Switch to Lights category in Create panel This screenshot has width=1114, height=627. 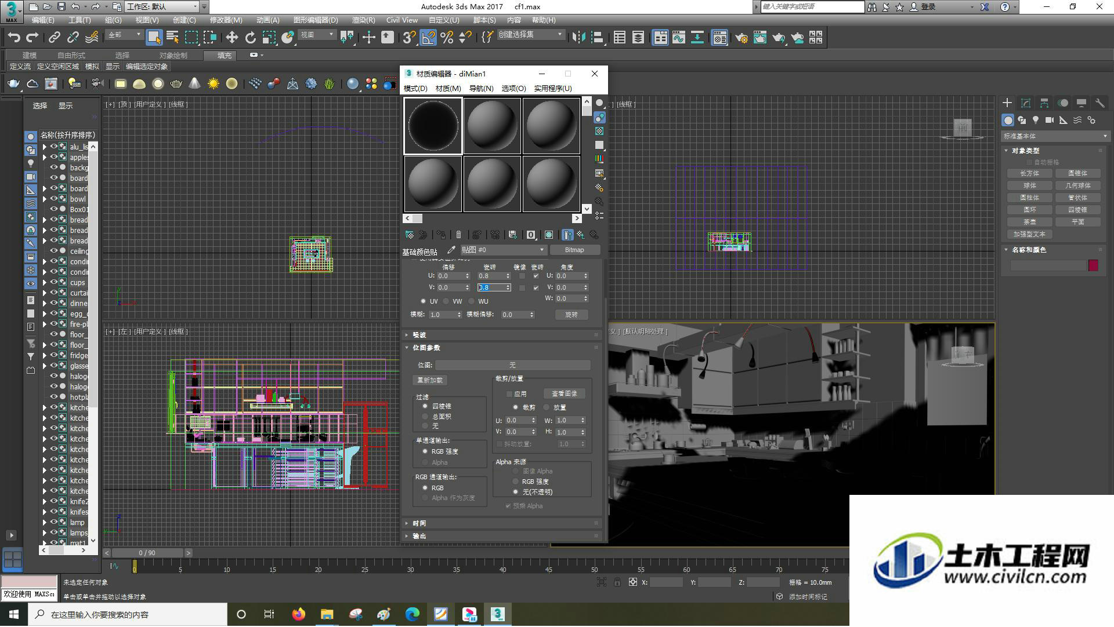coord(1036,120)
